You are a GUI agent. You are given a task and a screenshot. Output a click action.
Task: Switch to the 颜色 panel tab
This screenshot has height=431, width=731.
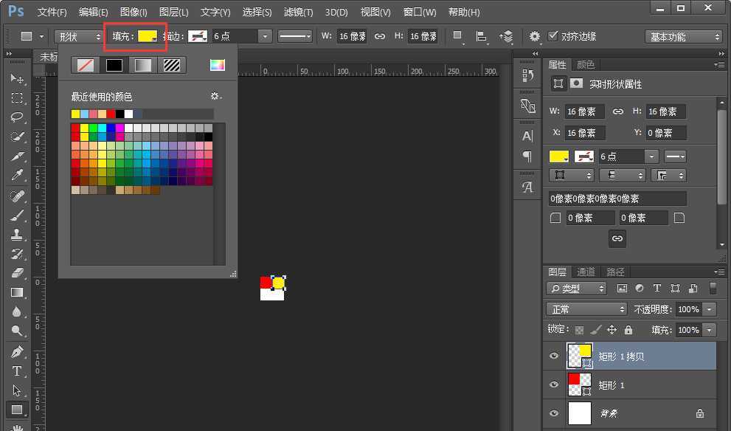point(586,65)
